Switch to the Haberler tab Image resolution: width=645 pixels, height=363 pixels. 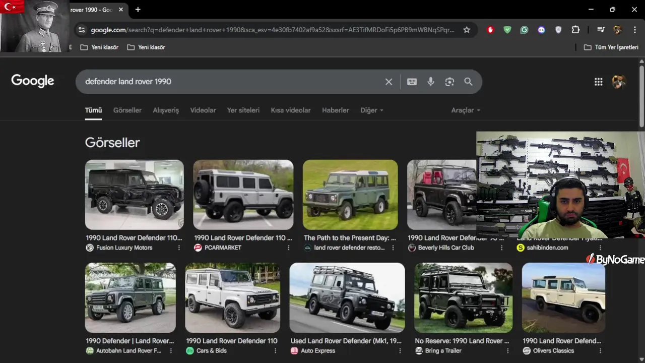[x=335, y=110]
